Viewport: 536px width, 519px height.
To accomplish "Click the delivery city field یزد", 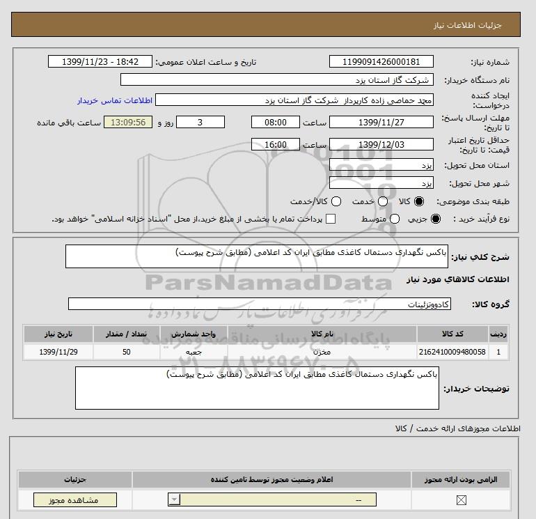I will click(381, 183).
